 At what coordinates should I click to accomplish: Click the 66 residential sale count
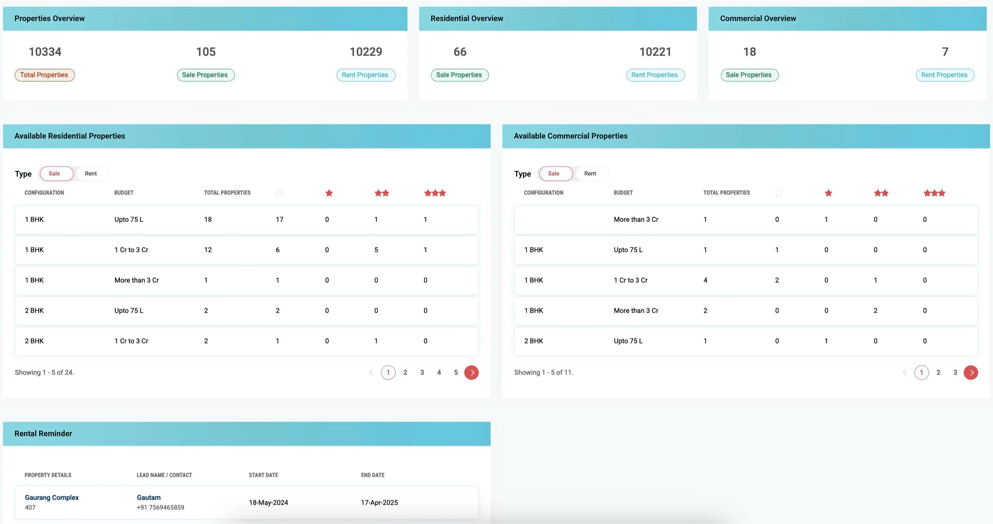[460, 52]
